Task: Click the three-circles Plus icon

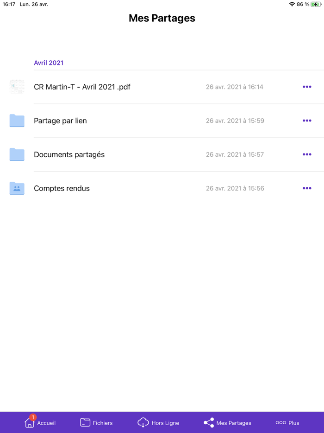Action: click(280, 422)
